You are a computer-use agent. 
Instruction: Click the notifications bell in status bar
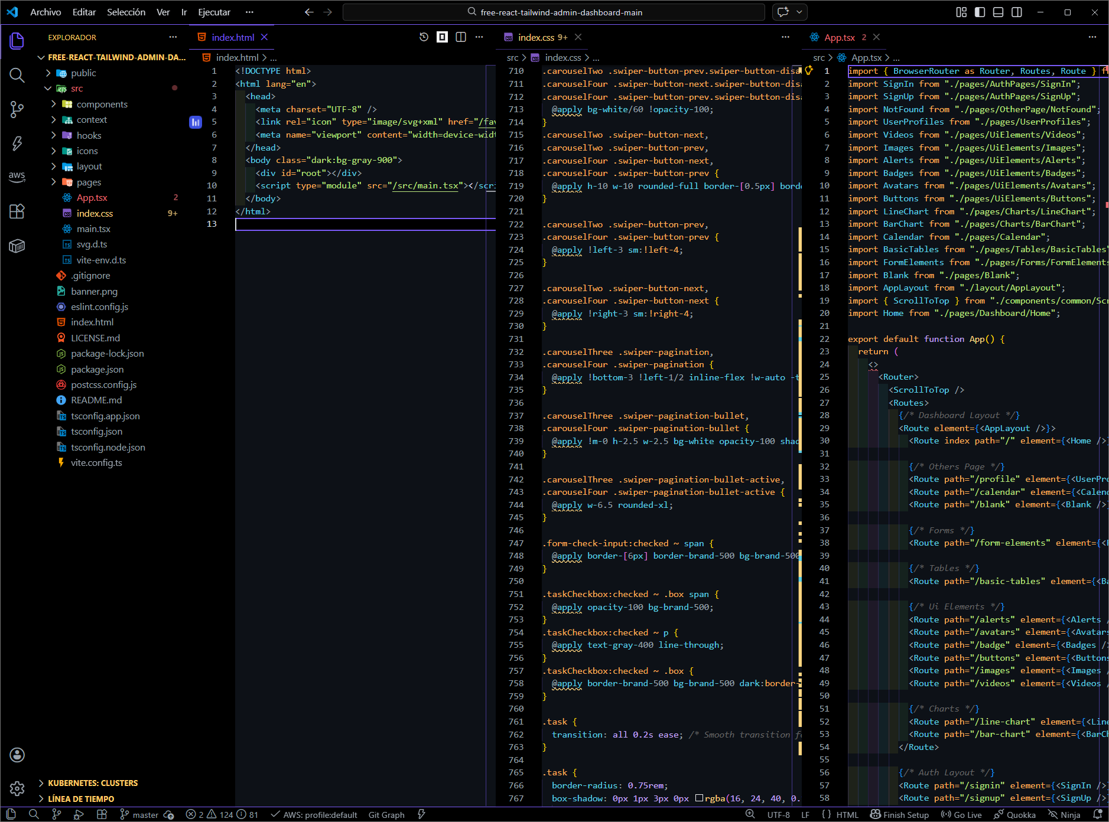click(1098, 814)
